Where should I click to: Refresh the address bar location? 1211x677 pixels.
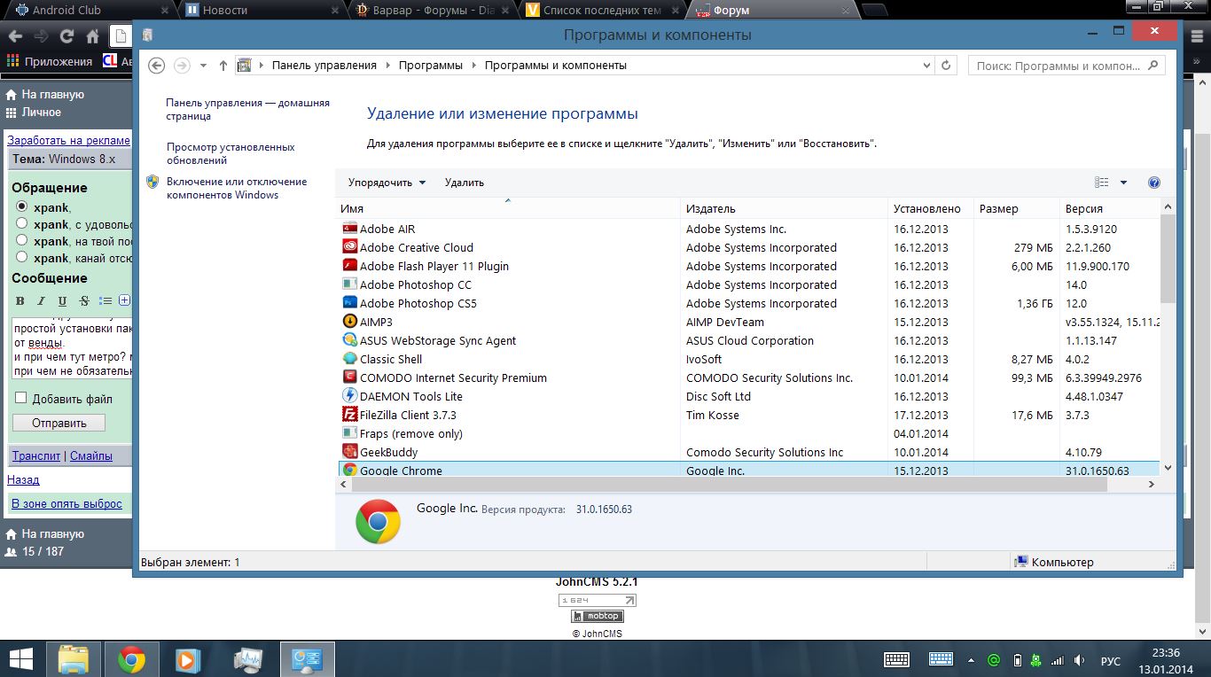click(946, 66)
